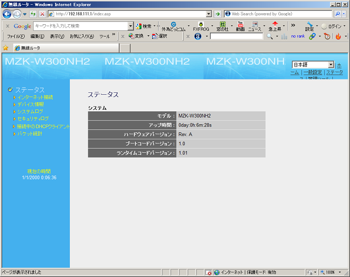
Task: Open the 設定 wrench icon in Google toolbar
Action: 309,26
